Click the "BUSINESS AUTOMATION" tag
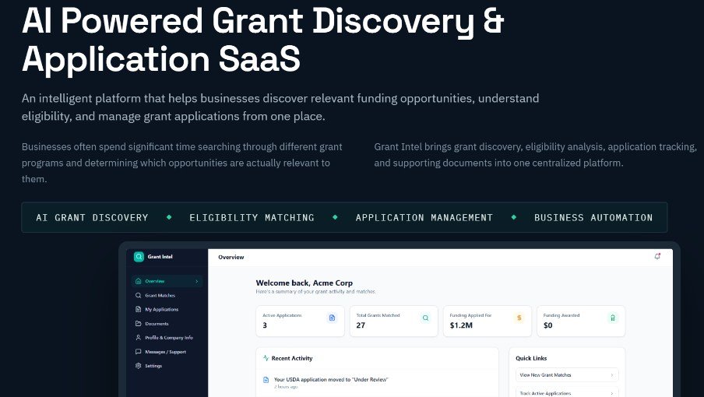This screenshot has height=397, width=704. 593,217
